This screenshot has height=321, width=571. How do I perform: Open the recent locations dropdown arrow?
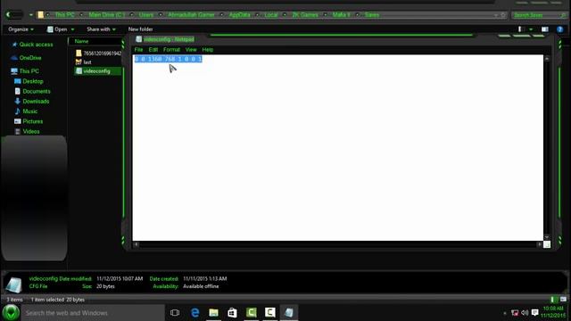pos(31,15)
